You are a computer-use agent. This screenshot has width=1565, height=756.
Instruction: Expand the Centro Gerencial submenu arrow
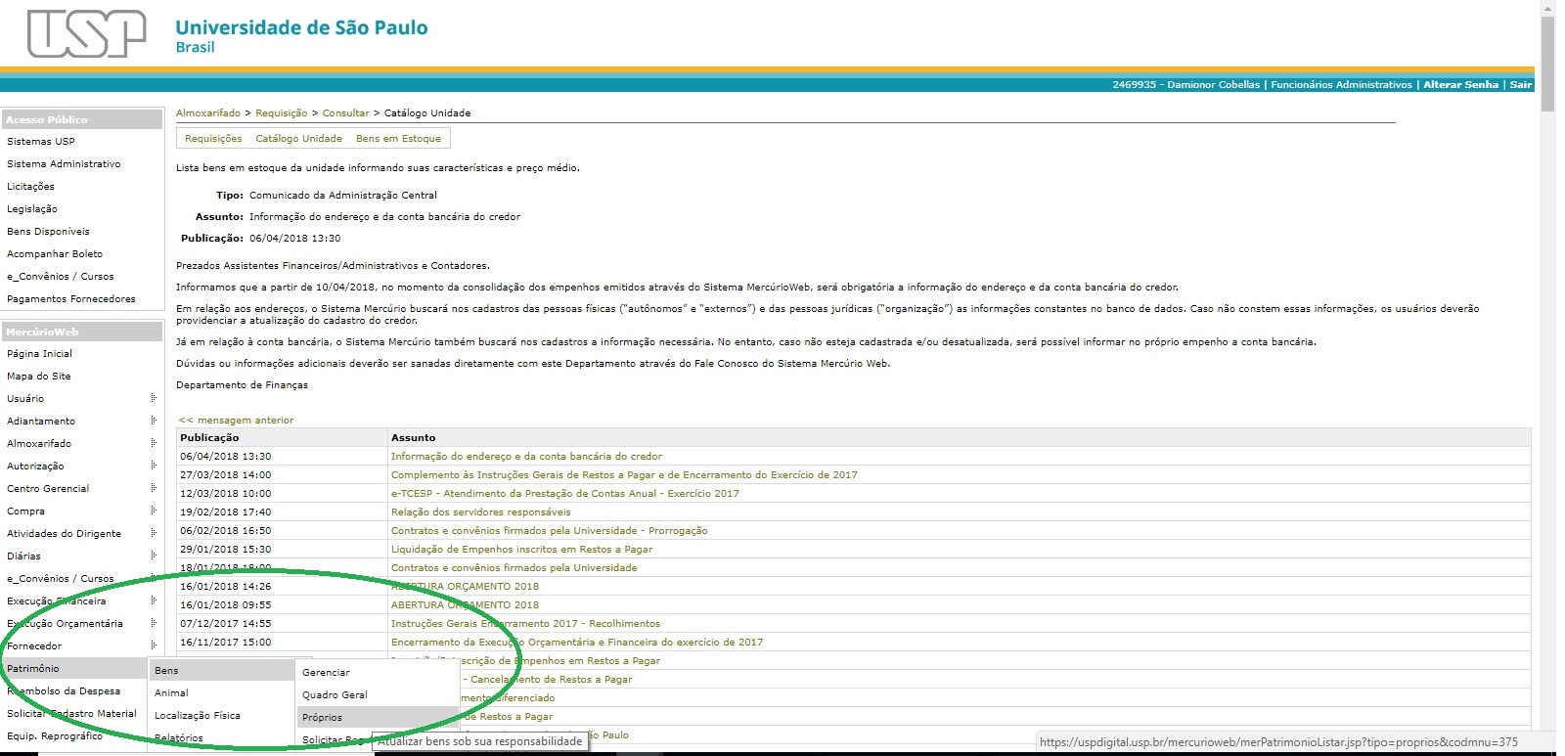pyautogui.click(x=154, y=488)
